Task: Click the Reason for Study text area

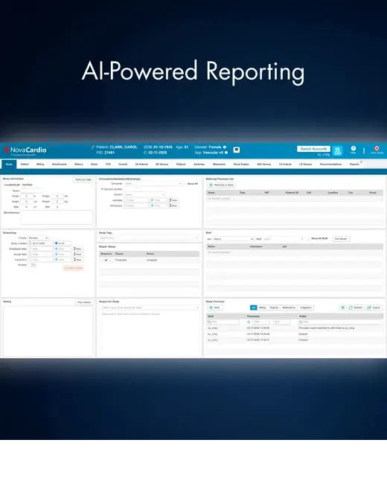Action: [x=150, y=334]
